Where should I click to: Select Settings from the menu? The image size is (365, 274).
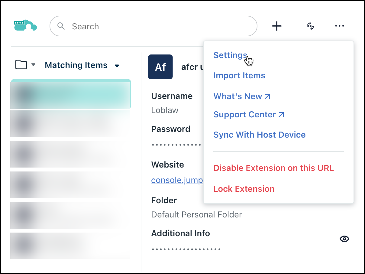230,55
